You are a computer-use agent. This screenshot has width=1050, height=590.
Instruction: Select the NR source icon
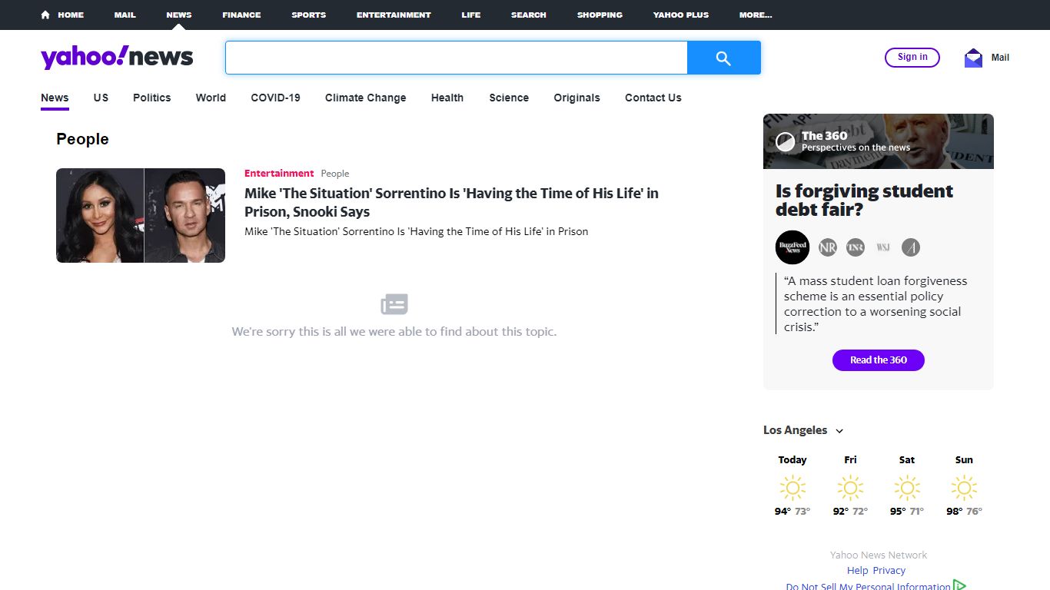point(828,247)
